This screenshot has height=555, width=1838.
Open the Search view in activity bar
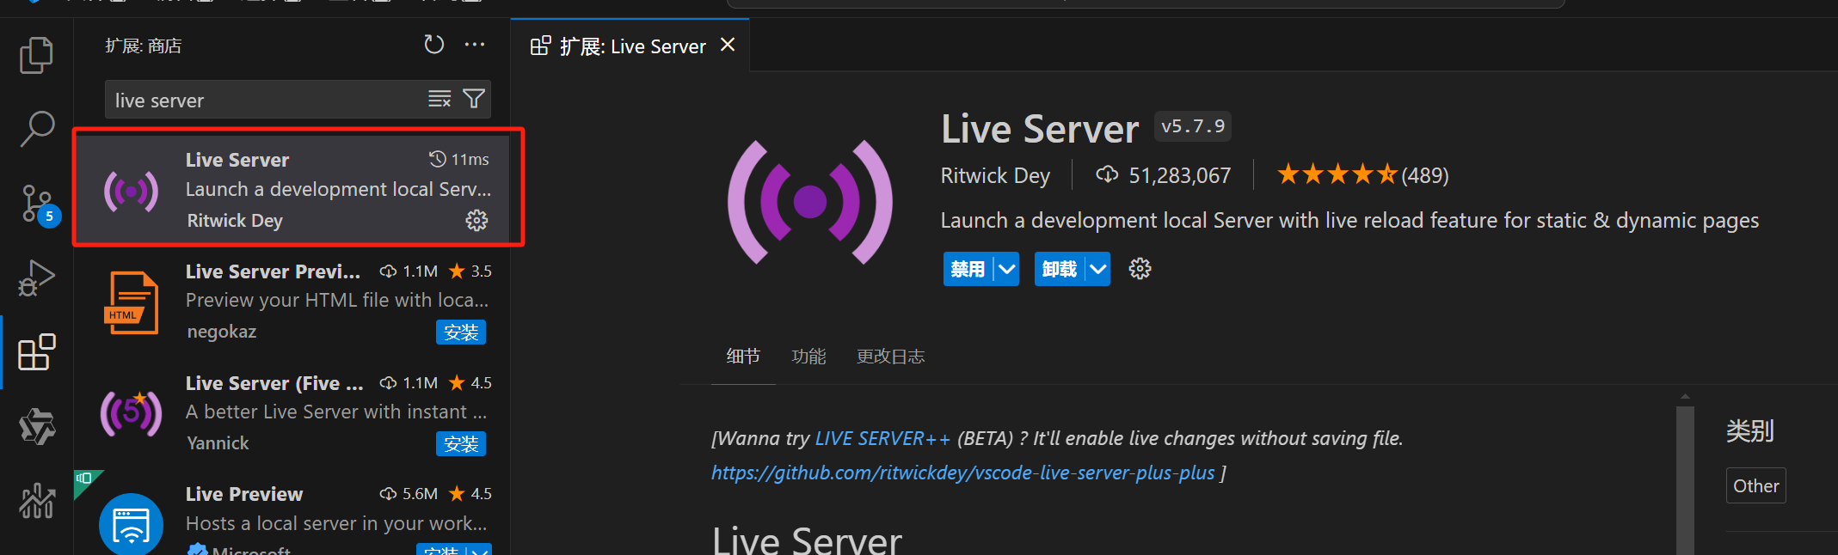click(x=36, y=129)
